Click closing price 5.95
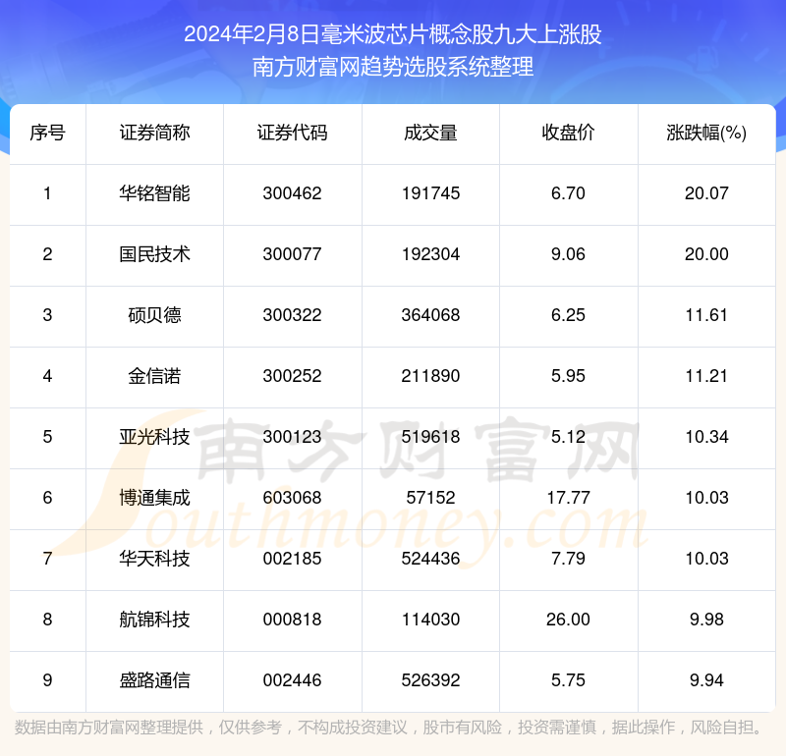 pos(569,376)
